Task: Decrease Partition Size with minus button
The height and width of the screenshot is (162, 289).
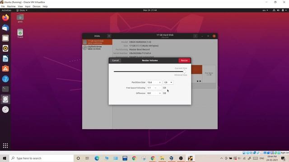Action: pyautogui.click(x=155, y=82)
